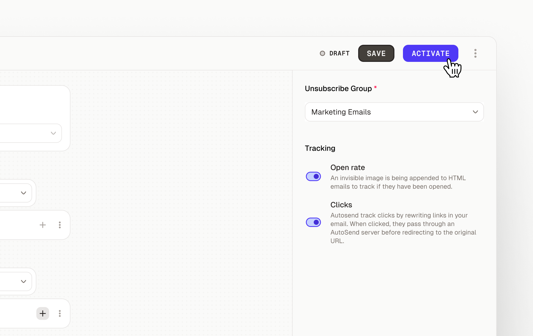Click the highlighted plus icon on the bottom card
This screenshot has height=336, width=533.
pyautogui.click(x=43, y=313)
